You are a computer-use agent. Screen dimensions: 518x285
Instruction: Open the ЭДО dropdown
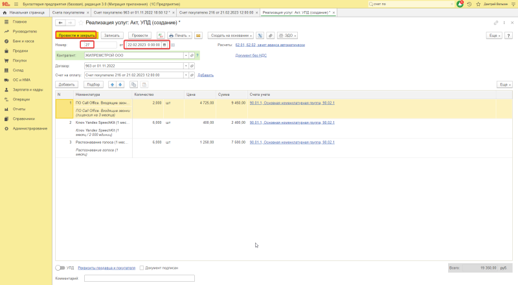(x=287, y=36)
